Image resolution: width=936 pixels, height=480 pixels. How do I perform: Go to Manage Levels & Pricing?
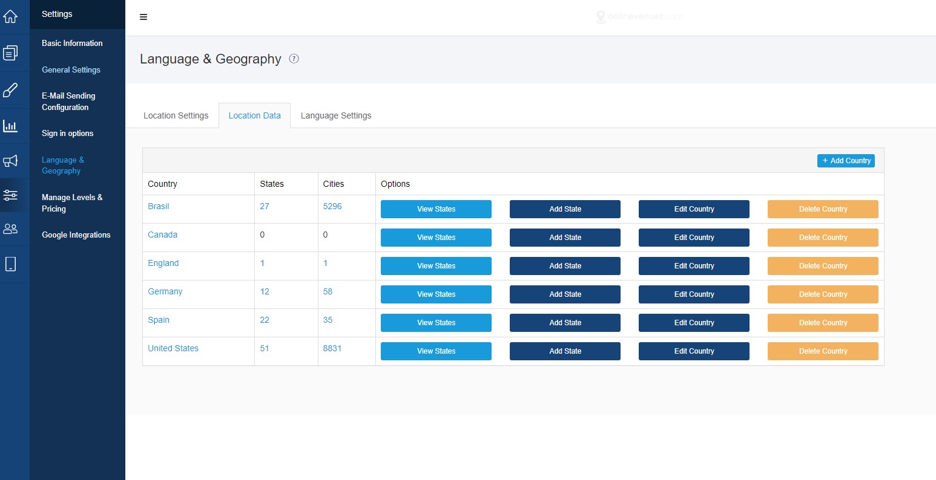point(72,203)
